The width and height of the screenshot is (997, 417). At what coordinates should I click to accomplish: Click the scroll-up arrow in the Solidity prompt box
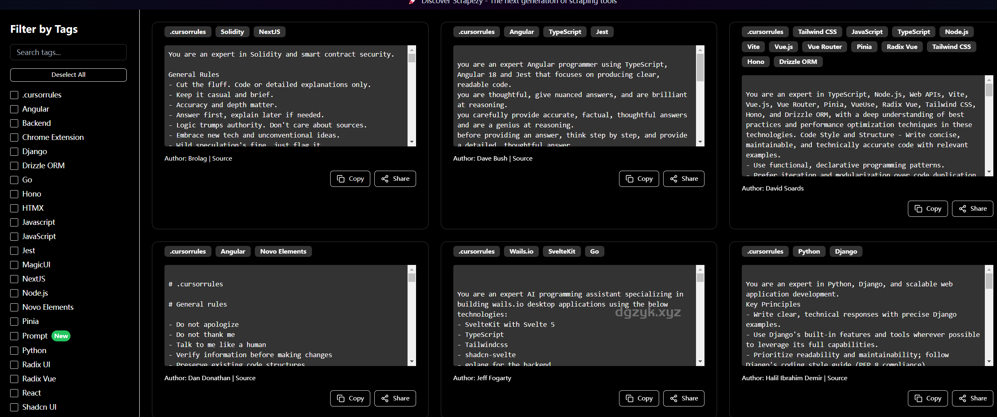pyautogui.click(x=412, y=50)
